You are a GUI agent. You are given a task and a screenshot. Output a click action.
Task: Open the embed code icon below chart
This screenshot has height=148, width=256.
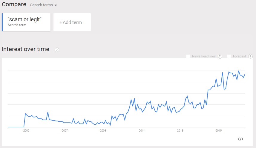click(240, 139)
